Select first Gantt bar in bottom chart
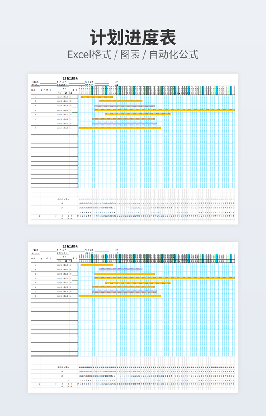The width and height of the screenshot is (266, 416). 96,265
